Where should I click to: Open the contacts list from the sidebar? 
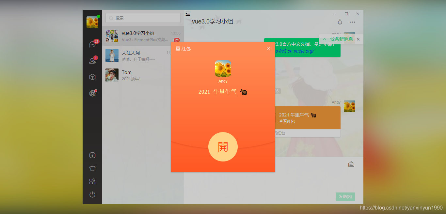[x=92, y=61]
